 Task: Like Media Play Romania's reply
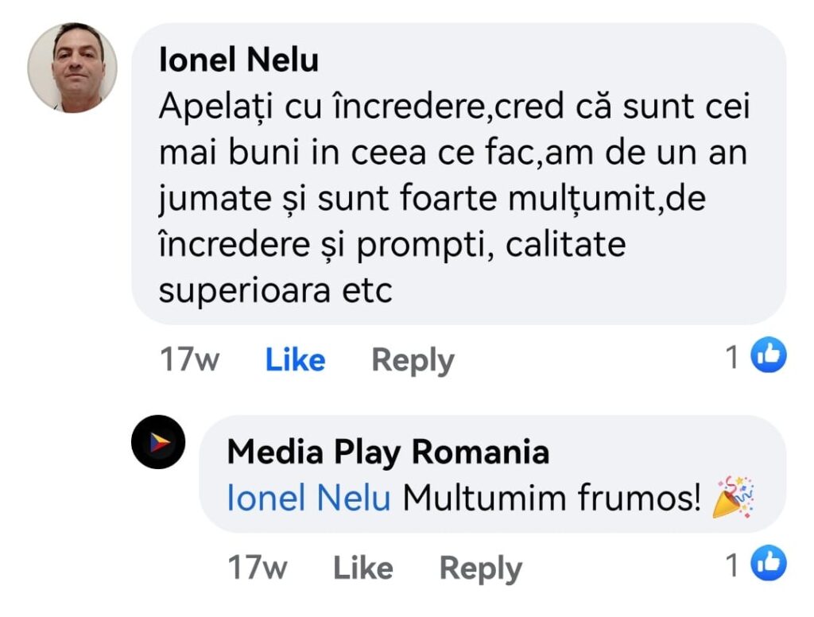point(362,568)
